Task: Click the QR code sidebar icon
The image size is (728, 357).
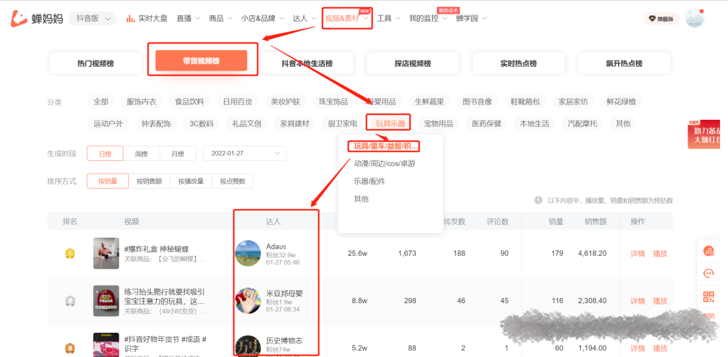Action: tap(708, 297)
